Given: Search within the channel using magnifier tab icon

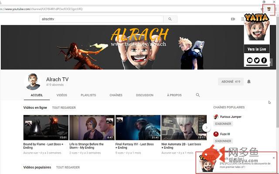Looking at the screenshot, I should [197, 95].
